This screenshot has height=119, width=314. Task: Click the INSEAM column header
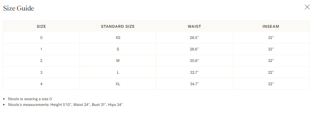pos(271,26)
